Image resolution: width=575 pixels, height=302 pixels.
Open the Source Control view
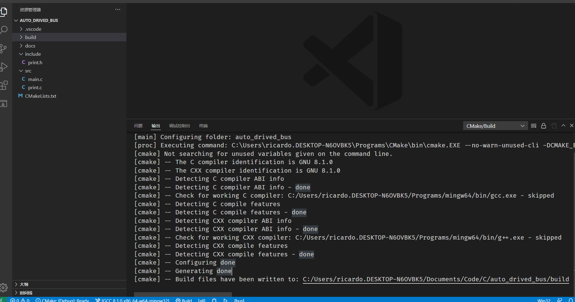[x=4, y=48]
